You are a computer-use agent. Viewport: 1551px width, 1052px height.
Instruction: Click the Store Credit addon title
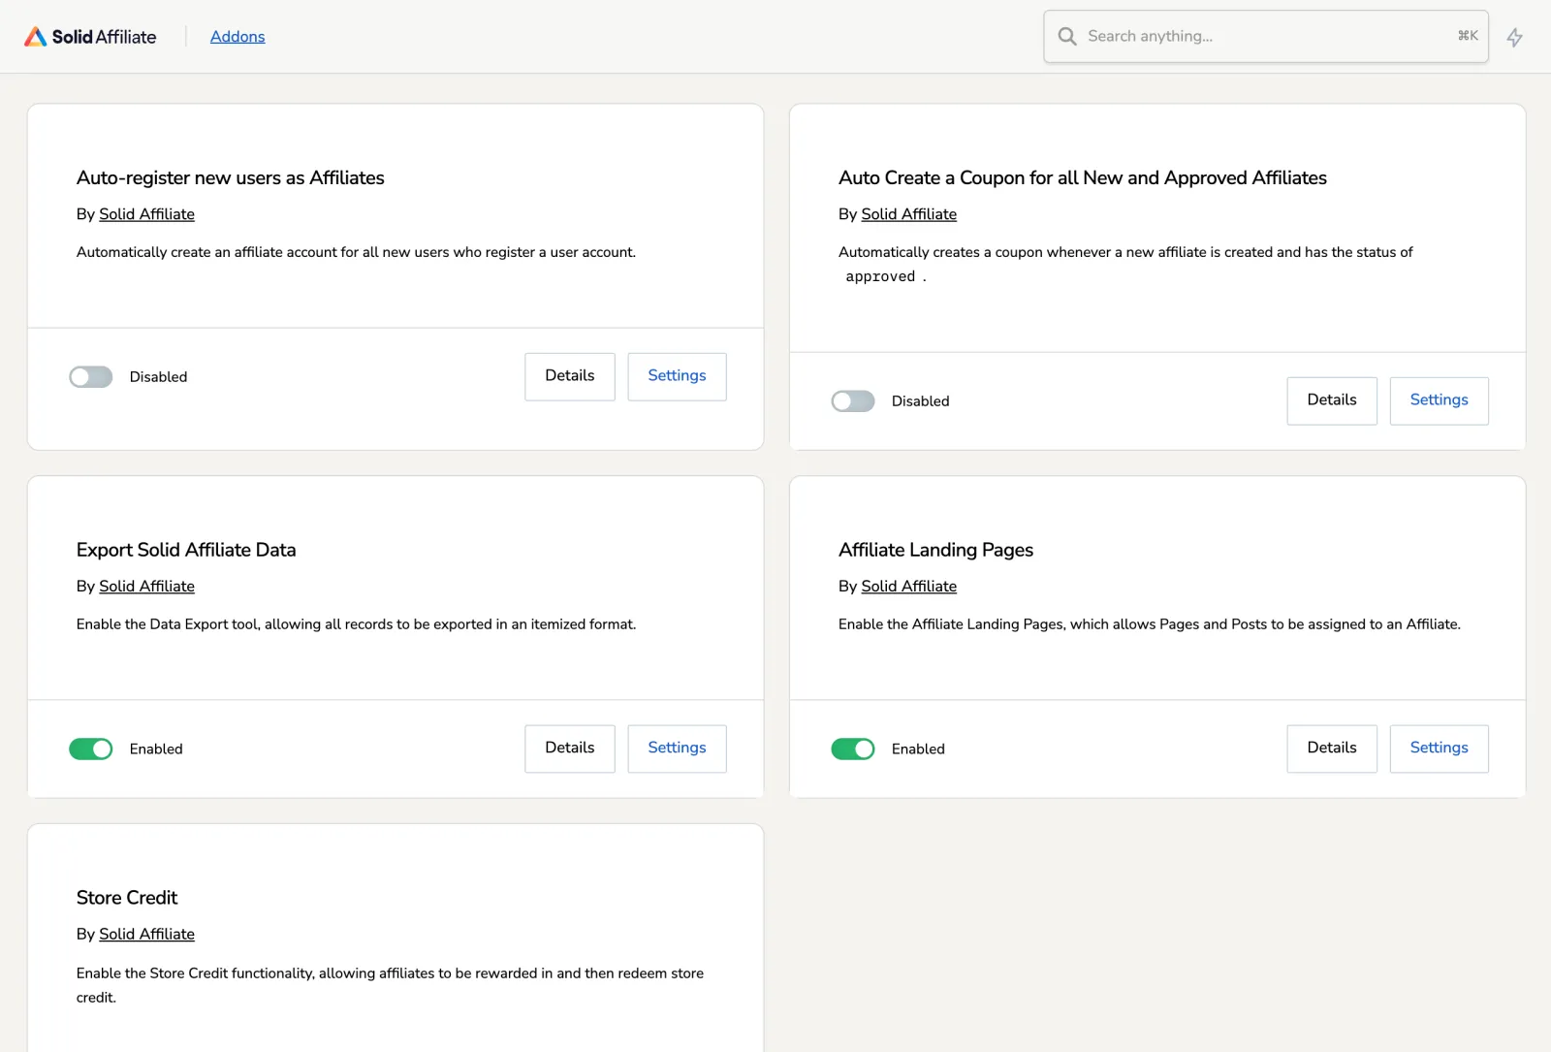click(127, 898)
